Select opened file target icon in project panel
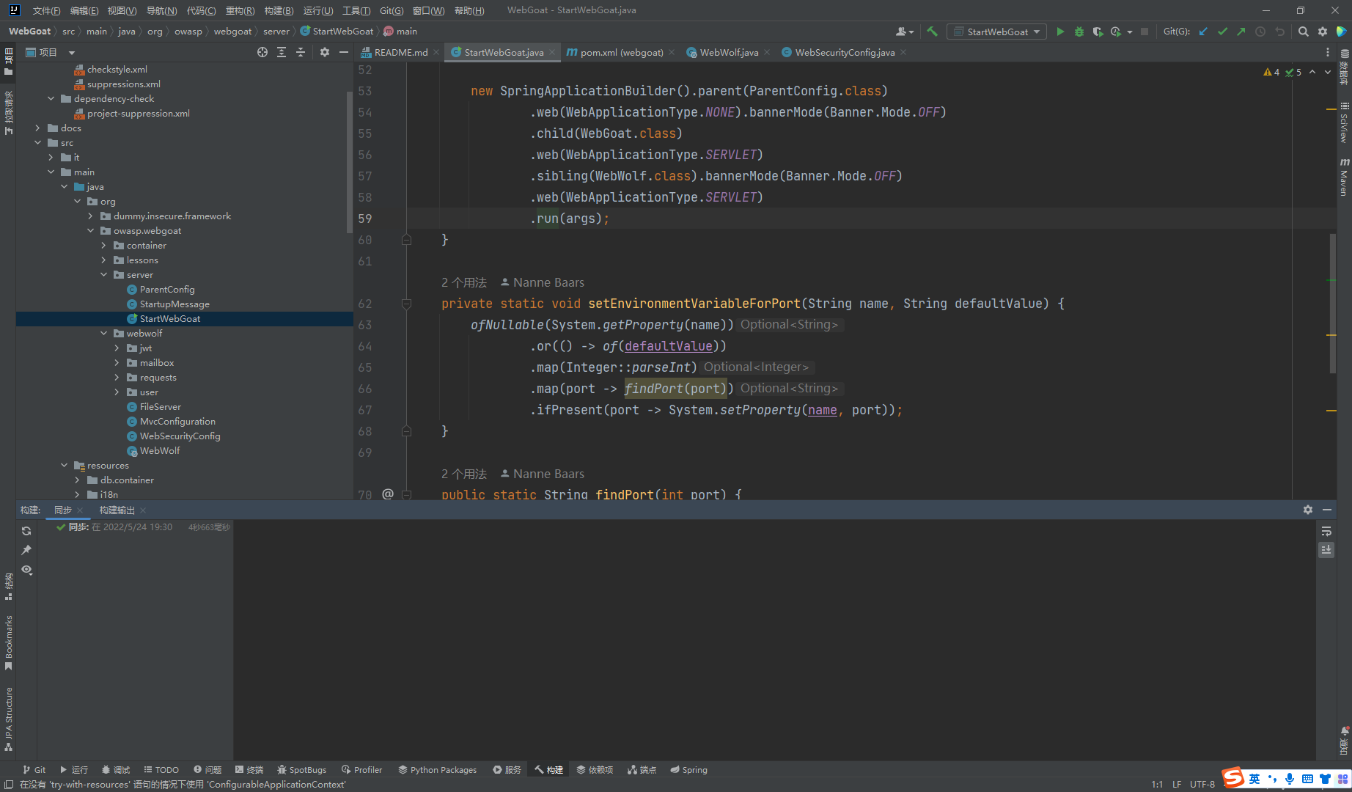The height and width of the screenshot is (792, 1352). click(x=262, y=52)
